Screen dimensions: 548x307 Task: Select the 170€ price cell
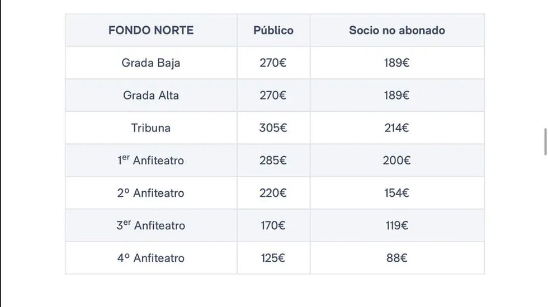coord(273,225)
